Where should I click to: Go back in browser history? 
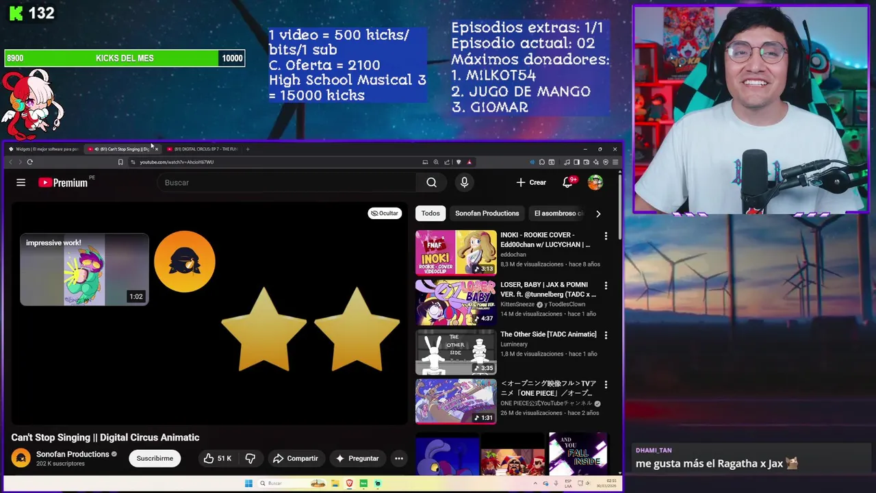pyautogui.click(x=10, y=162)
